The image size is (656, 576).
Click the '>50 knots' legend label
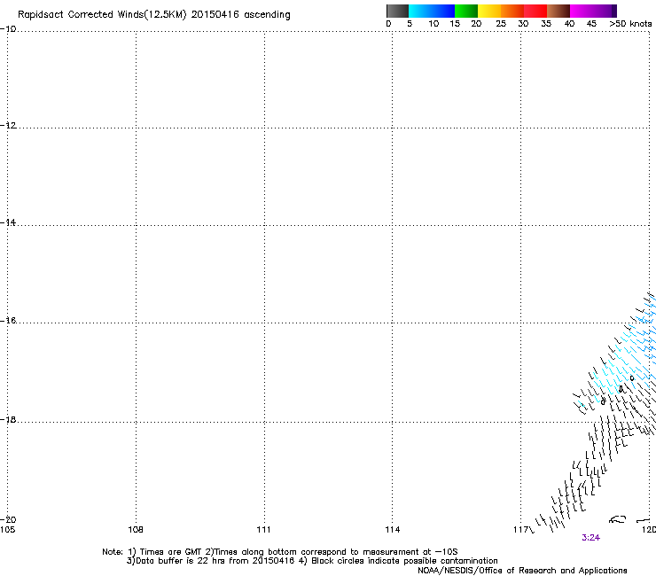coord(630,24)
